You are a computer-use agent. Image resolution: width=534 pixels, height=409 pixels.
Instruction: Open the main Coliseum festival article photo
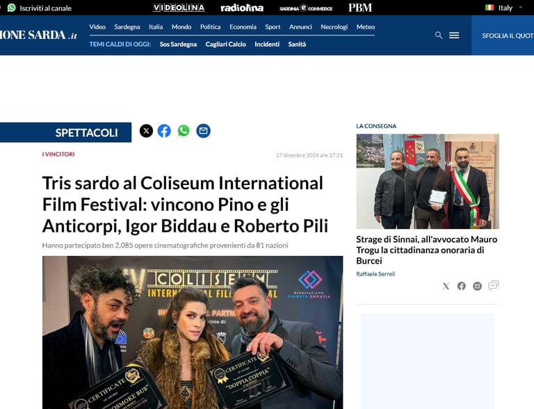pyautogui.click(x=193, y=332)
